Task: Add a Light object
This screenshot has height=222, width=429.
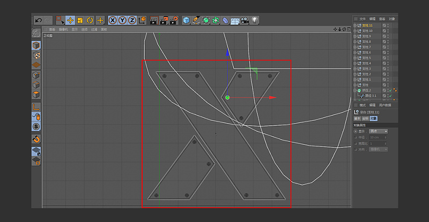Action: click(x=255, y=20)
